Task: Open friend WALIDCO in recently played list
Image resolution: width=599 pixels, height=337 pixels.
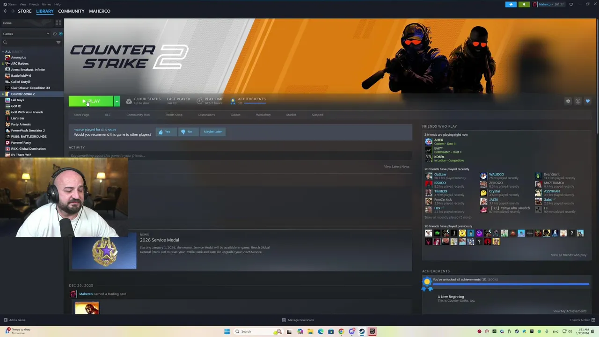Action: pos(497,176)
